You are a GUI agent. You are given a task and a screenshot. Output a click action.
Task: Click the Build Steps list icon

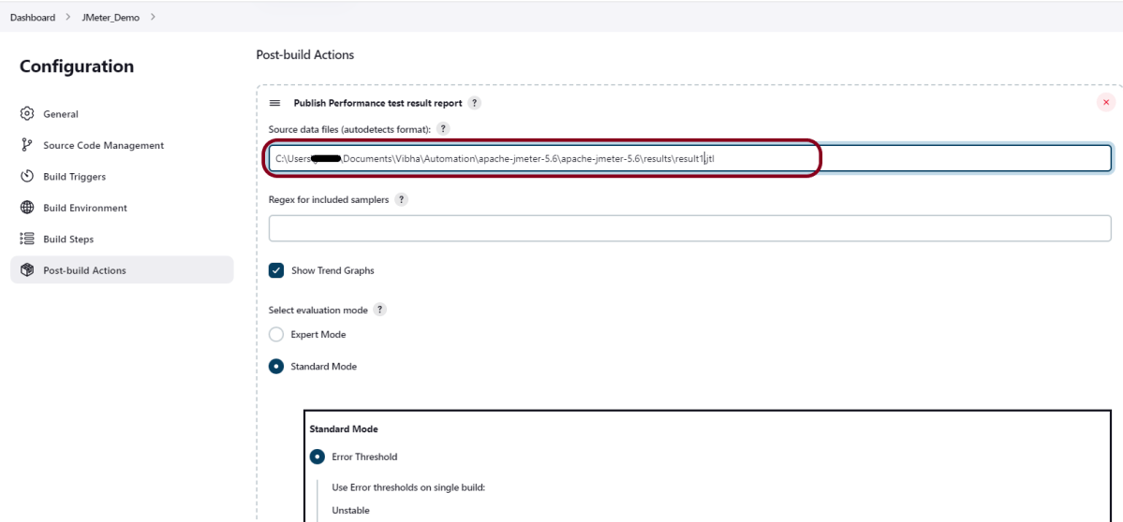(27, 239)
